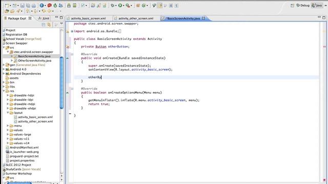328x184 pixels.
Task: Click the Previous Annotation toolbar icon
Action: pyautogui.click(x=35, y=11)
